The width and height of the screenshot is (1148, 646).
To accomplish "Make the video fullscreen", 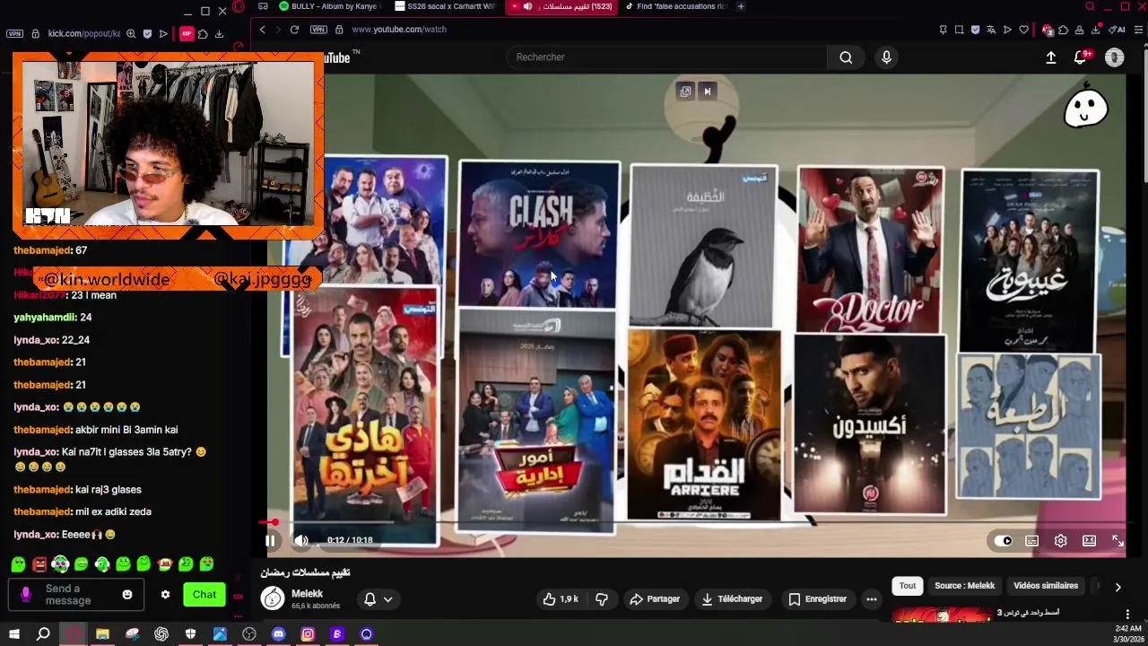I will point(1118,541).
